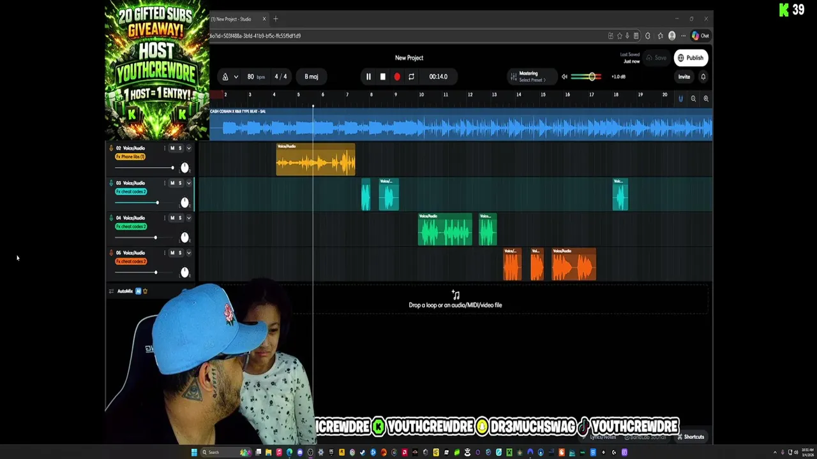Image resolution: width=817 pixels, height=459 pixels.
Task: Adjust track 03 volume slider
Action: tap(144, 203)
